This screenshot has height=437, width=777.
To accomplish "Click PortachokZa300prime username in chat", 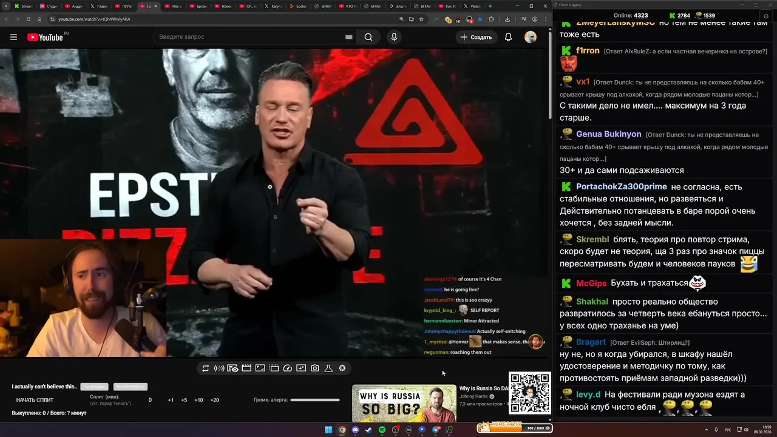I will coord(621,186).
